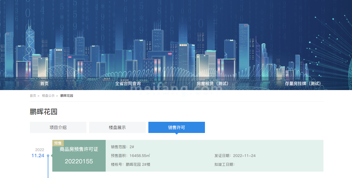The width and height of the screenshot is (352, 178).
Task: Click 首页 breadcrumb link
Action: click(33, 96)
